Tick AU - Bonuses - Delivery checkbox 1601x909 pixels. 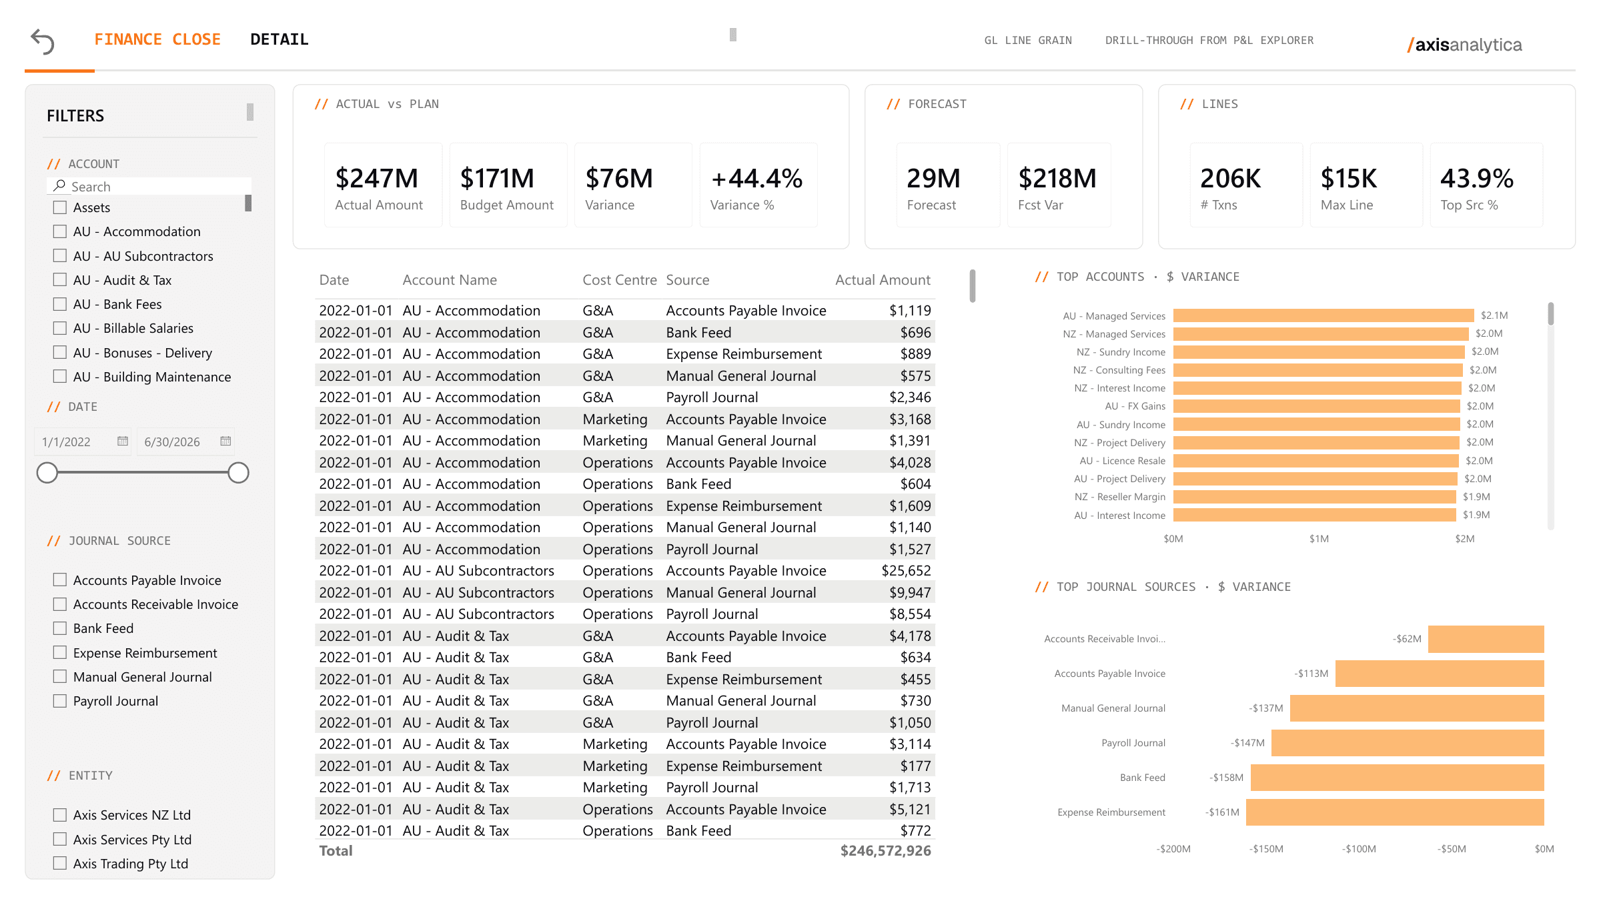(x=60, y=352)
